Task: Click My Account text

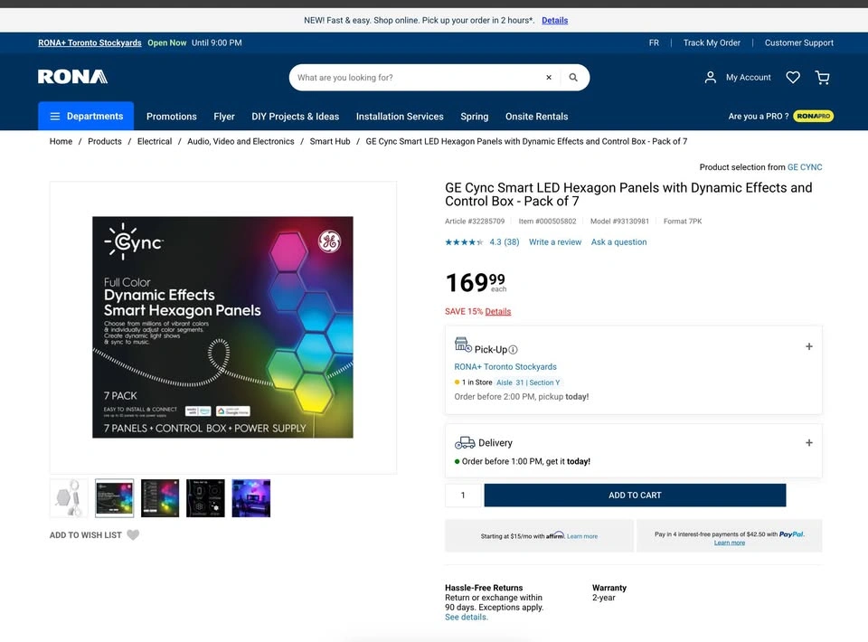Action: point(748,78)
